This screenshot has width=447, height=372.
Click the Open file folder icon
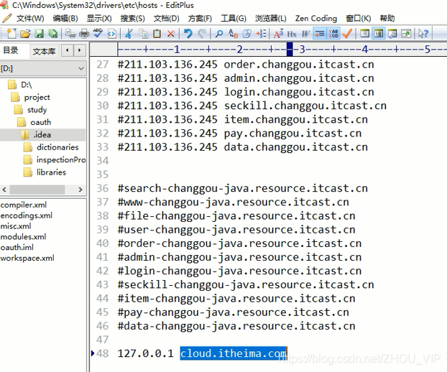tap(25, 34)
